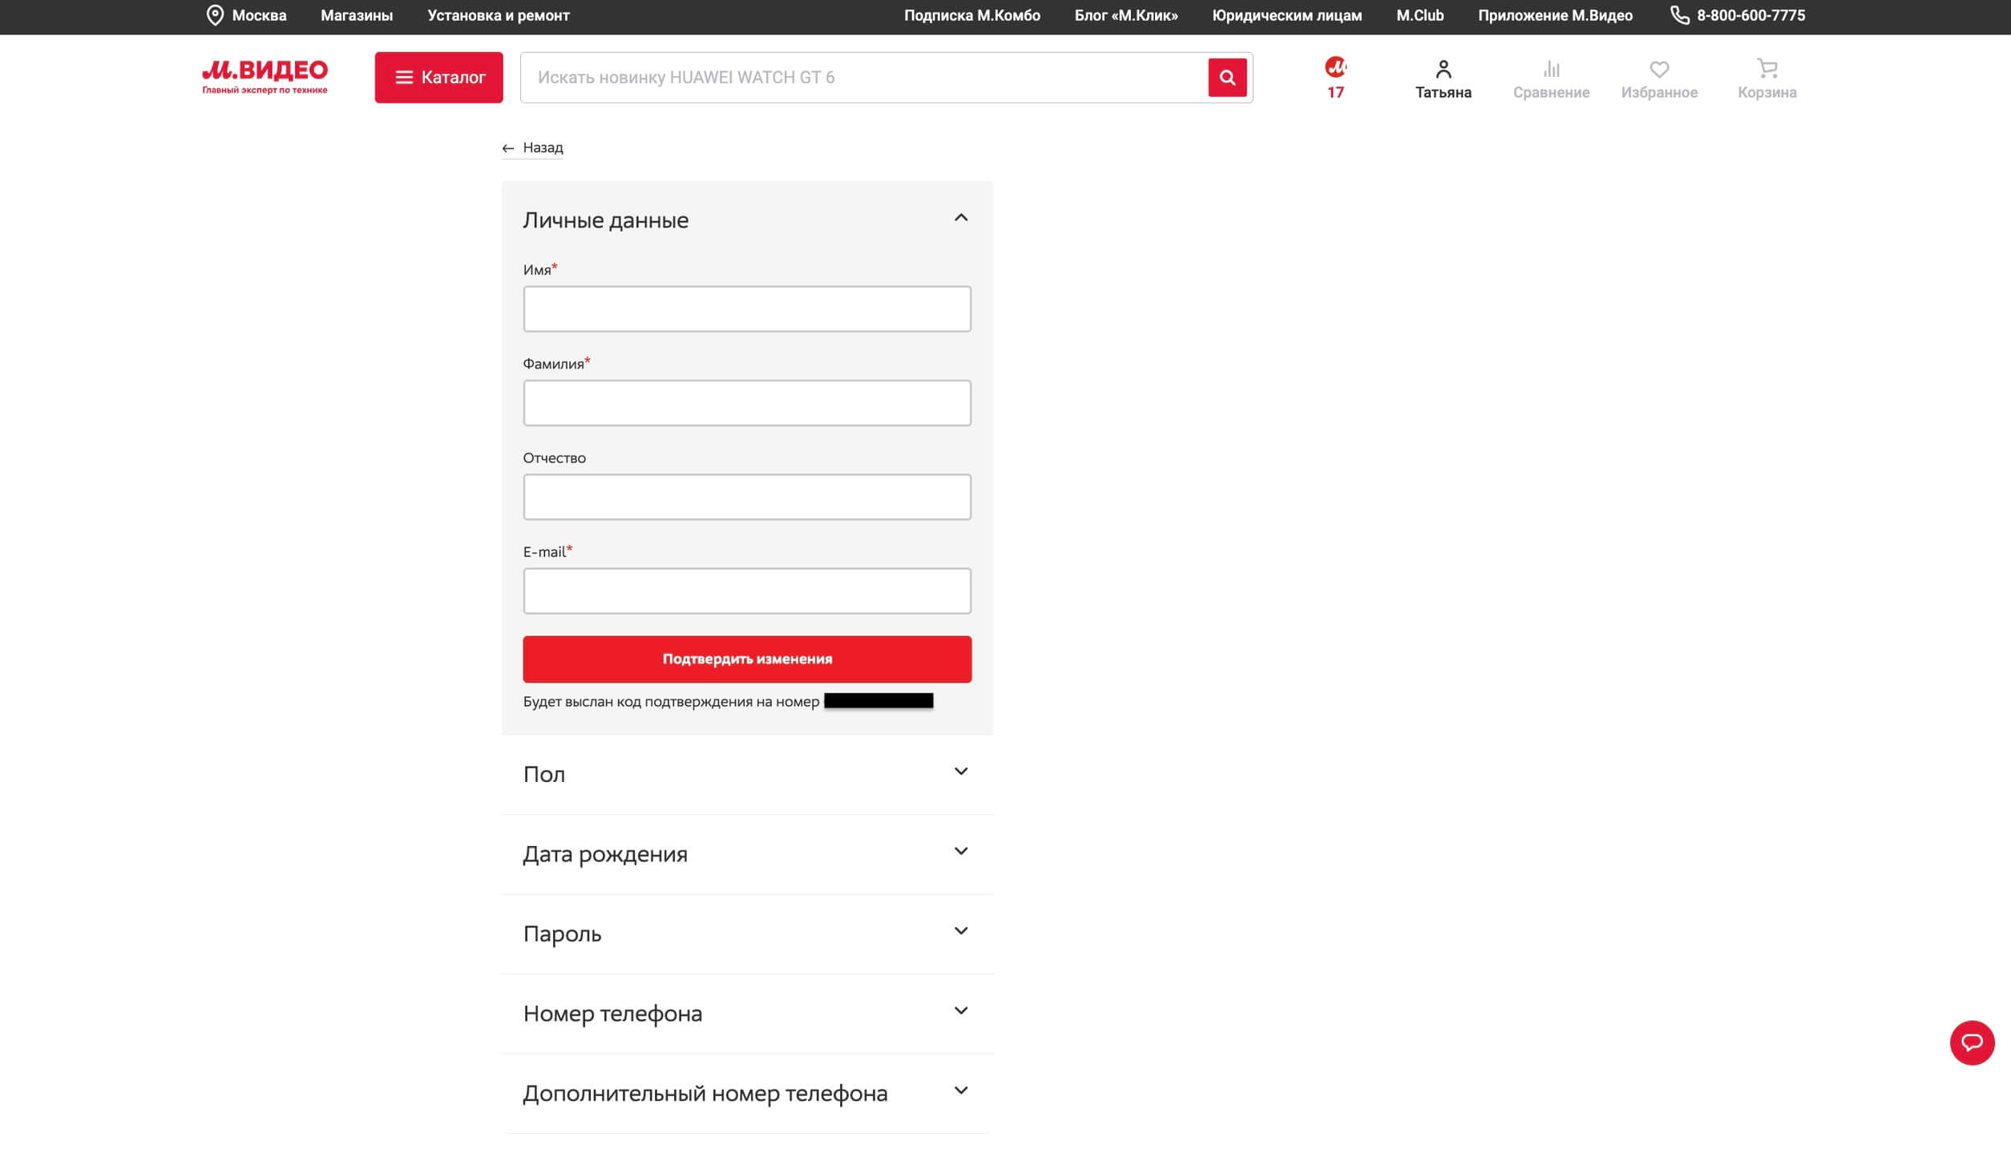The width and height of the screenshot is (2011, 1153).
Task: Select Москва city location
Action: [x=247, y=15]
